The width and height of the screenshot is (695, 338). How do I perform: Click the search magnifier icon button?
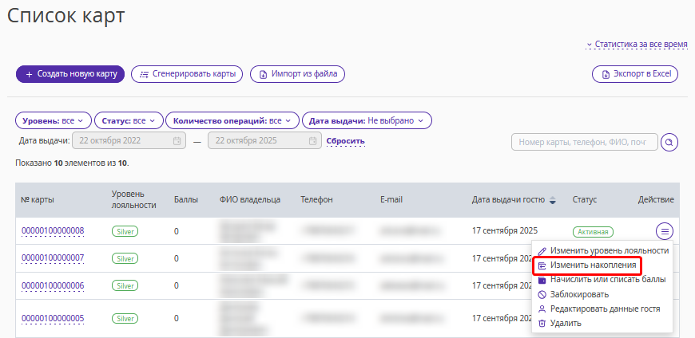pos(670,143)
